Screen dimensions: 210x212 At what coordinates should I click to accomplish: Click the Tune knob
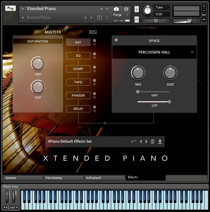tap(148, 11)
